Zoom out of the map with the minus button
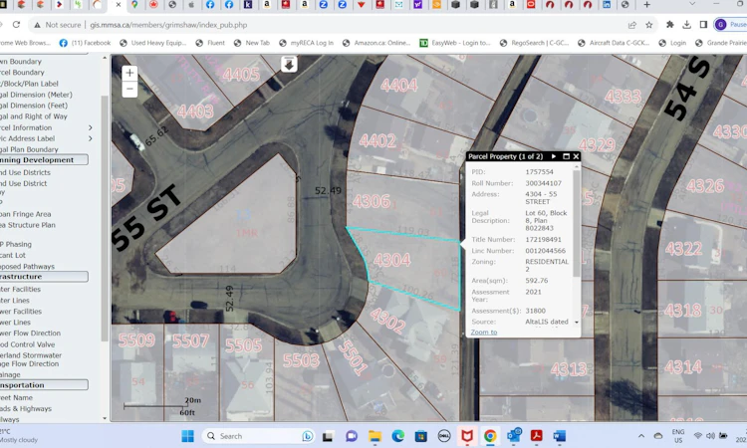This screenshot has width=747, height=448. [x=129, y=89]
